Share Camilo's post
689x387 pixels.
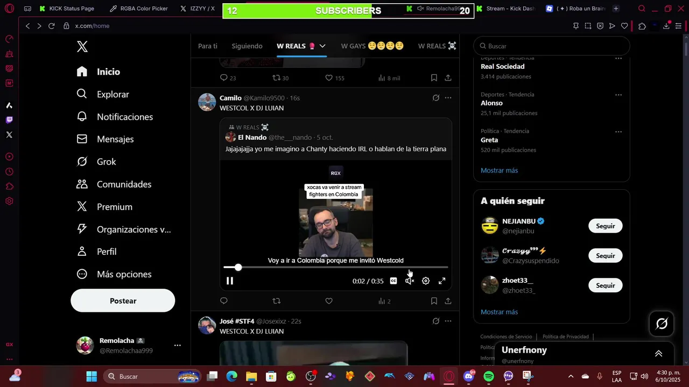pyautogui.click(x=448, y=301)
